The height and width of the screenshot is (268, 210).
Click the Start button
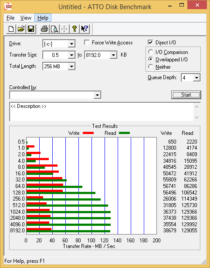(x=186, y=95)
